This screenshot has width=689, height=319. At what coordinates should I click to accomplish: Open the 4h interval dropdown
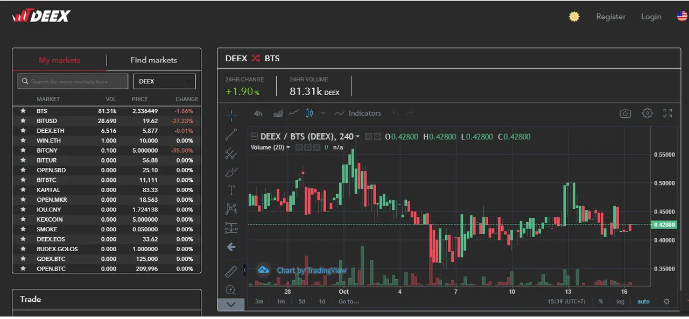pos(258,113)
